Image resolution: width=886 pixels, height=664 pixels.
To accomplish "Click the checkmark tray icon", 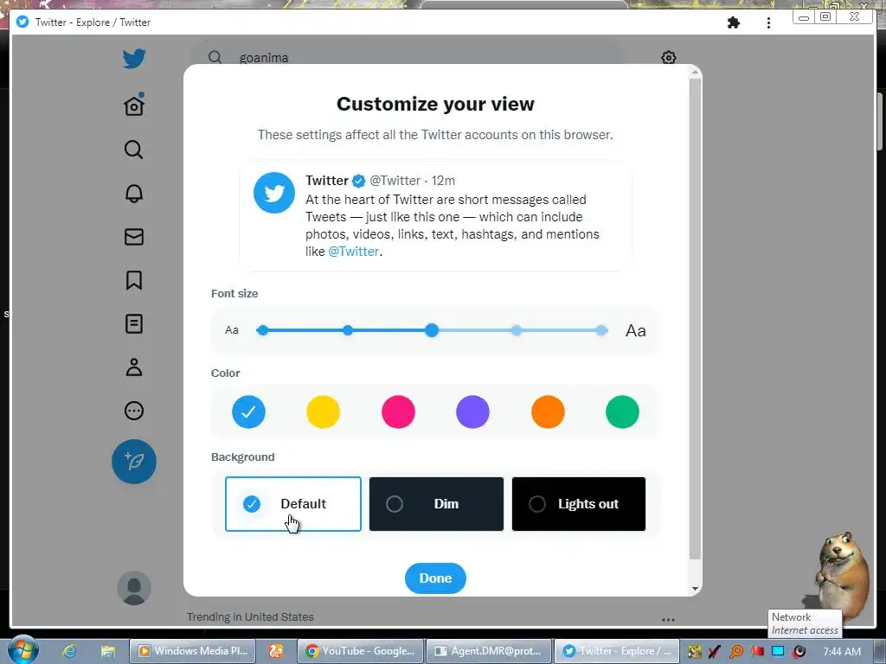I will tap(715, 651).
